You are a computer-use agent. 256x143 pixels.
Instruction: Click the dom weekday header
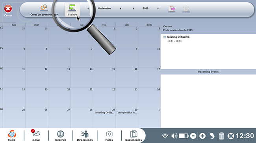click(x=149, y=25)
